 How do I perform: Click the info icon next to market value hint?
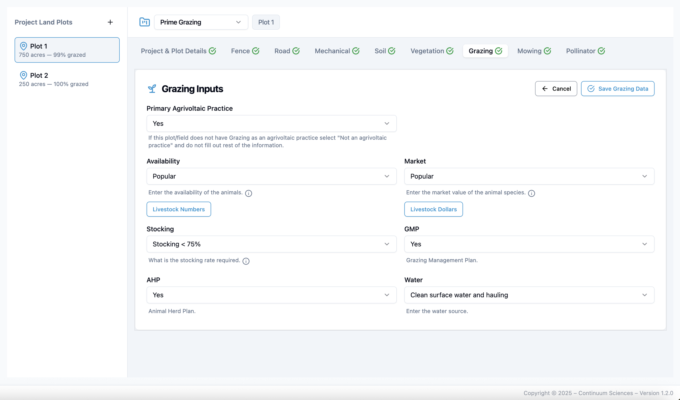click(x=531, y=193)
